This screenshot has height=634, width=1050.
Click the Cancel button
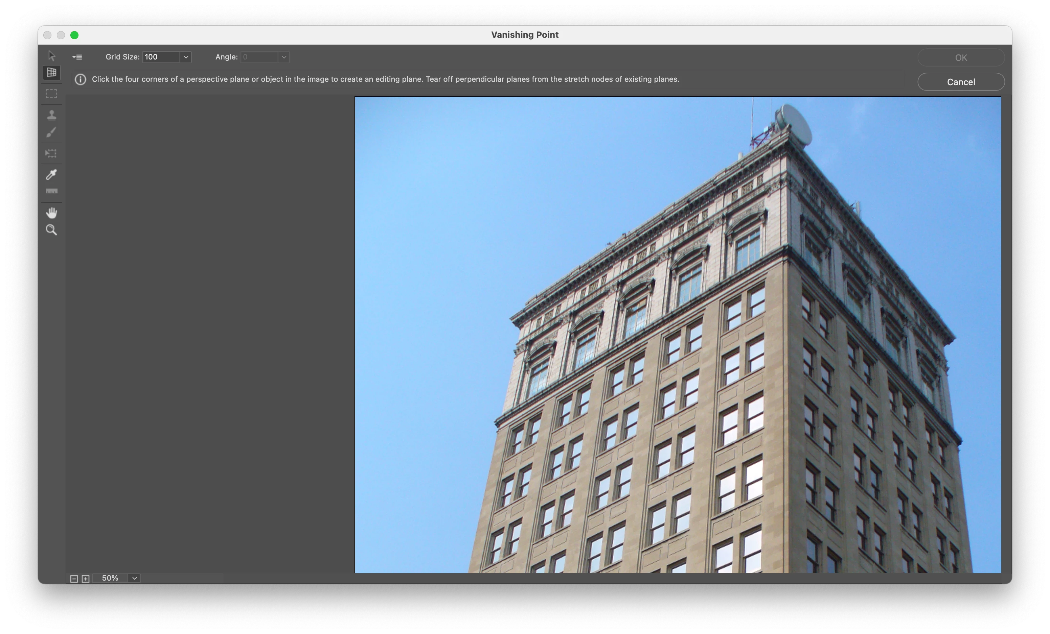[x=960, y=82]
